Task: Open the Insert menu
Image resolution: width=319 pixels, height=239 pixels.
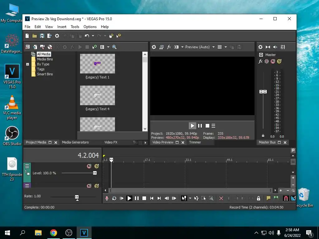Action: click(x=62, y=27)
